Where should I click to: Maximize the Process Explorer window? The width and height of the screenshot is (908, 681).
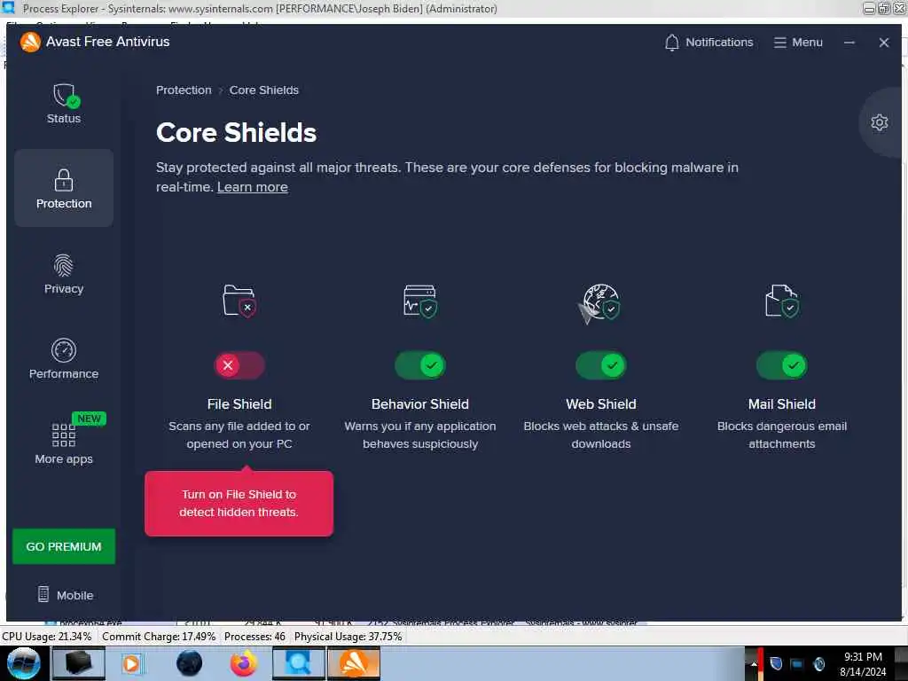884,8
